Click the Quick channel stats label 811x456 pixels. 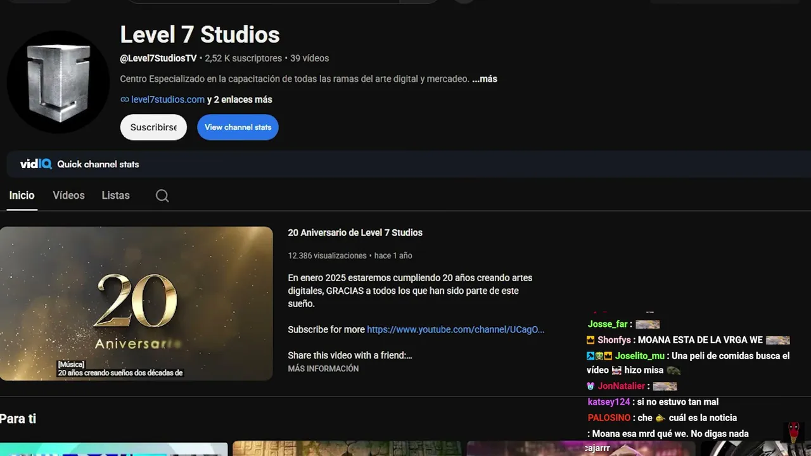98,164
